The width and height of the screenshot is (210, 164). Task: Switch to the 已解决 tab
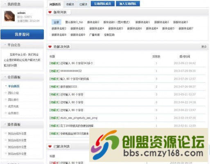[x=83, y=4]
